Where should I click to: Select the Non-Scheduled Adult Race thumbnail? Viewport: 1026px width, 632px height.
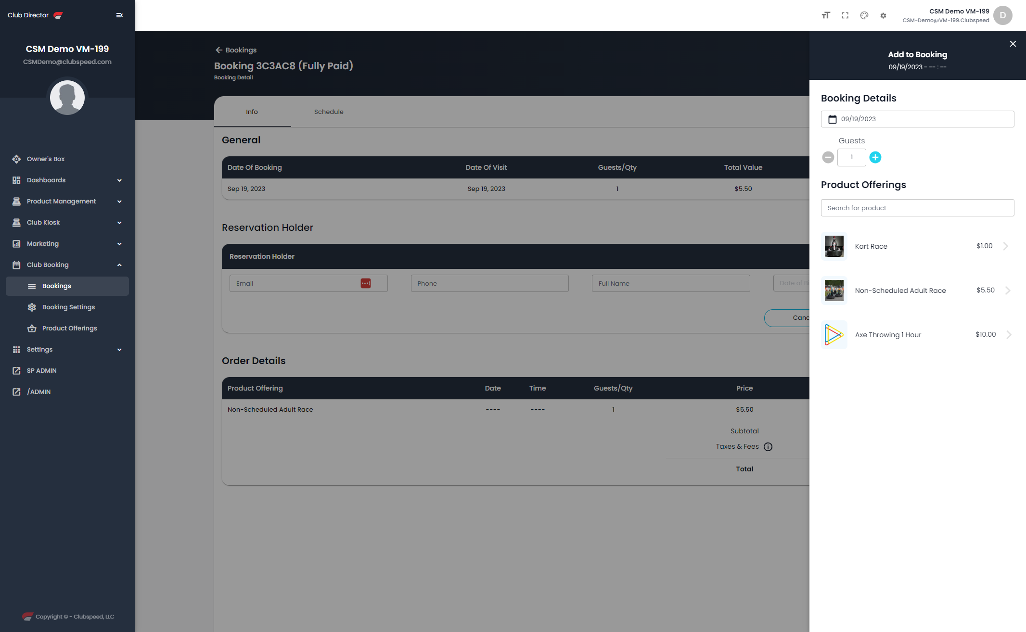[x=834, y=291]
